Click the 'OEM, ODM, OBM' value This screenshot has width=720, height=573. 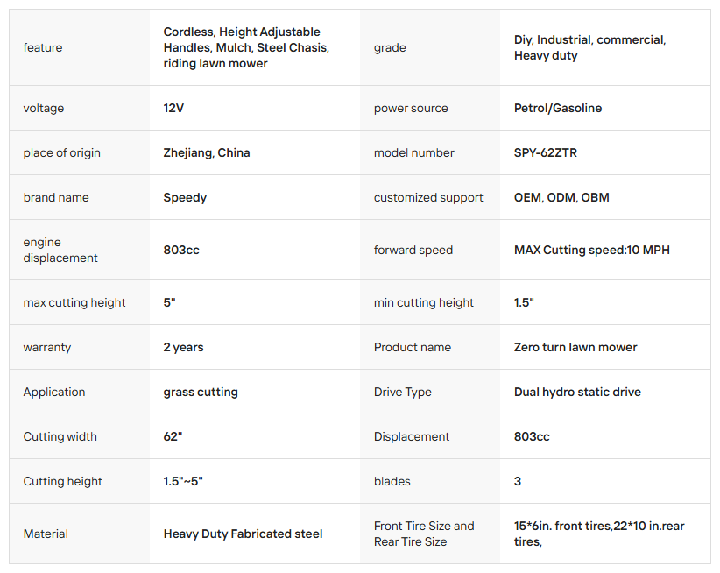[561, 197]
